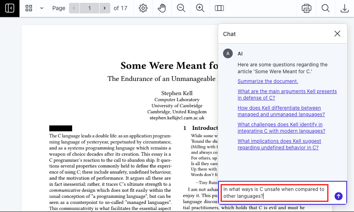Image resolution: width=354 pixels, height=212 pixels.
Task: Click the page number input field
Action: (89, 8)
